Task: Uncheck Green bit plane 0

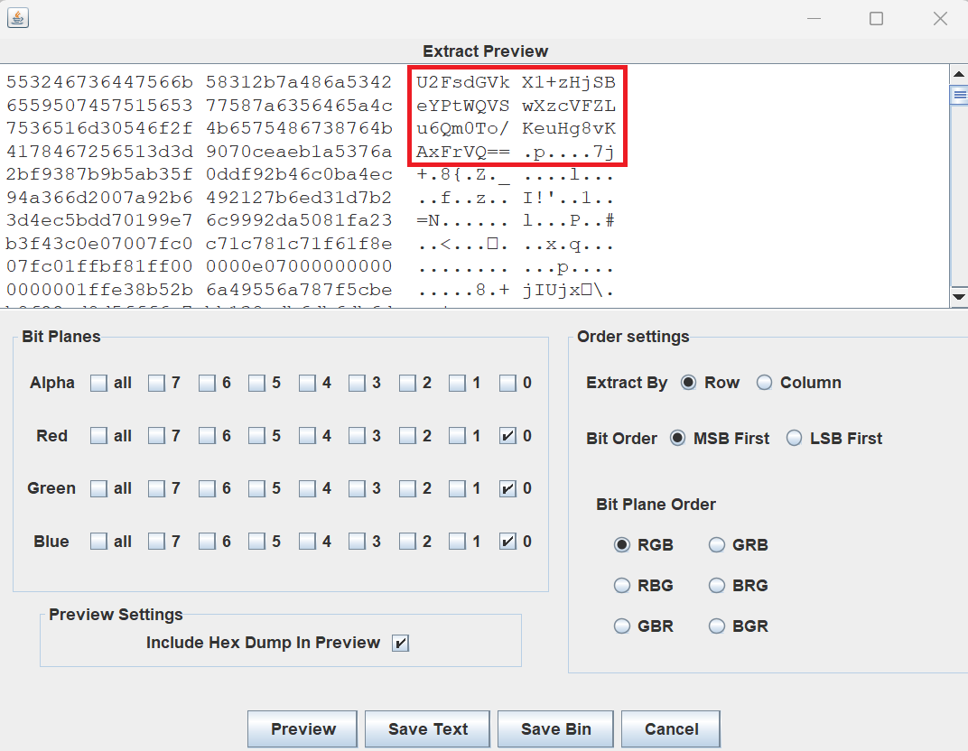Action: (x=507, y=488)
